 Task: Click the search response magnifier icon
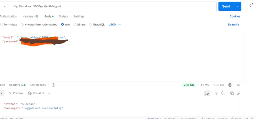223,93
